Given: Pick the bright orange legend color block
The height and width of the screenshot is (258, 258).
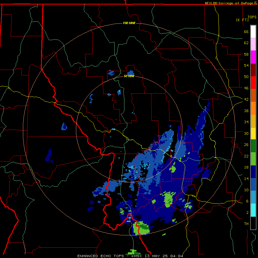Looking at the screenshot, I should (253, 108).
